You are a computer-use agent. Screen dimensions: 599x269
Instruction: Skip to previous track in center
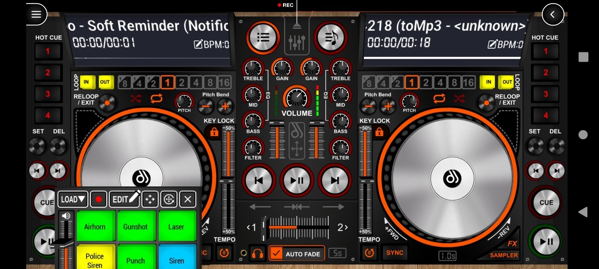tap(259, 180)
